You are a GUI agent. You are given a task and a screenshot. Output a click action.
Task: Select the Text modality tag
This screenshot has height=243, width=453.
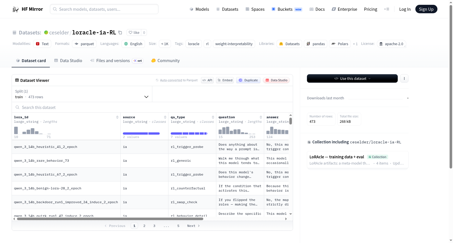tap(42, 44)
